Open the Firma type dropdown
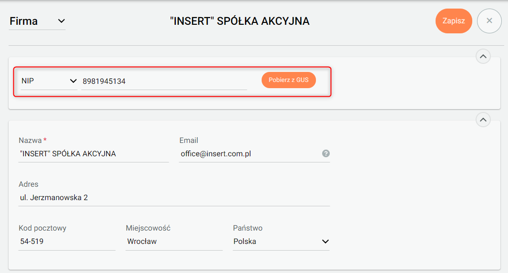The height and width of the screenshot is (273, 508). 37,21
